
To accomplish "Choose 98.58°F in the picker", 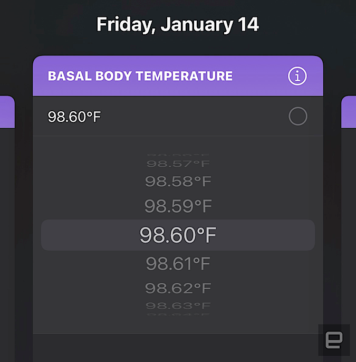I will [x=178, y=182].
